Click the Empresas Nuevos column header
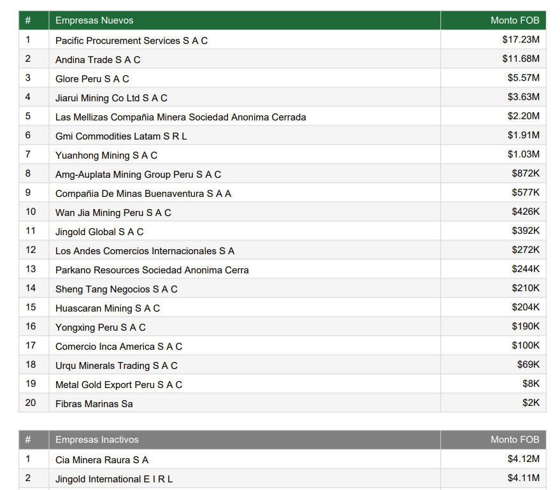Viewport: 560px width, 490px height. tap(94, 20)
